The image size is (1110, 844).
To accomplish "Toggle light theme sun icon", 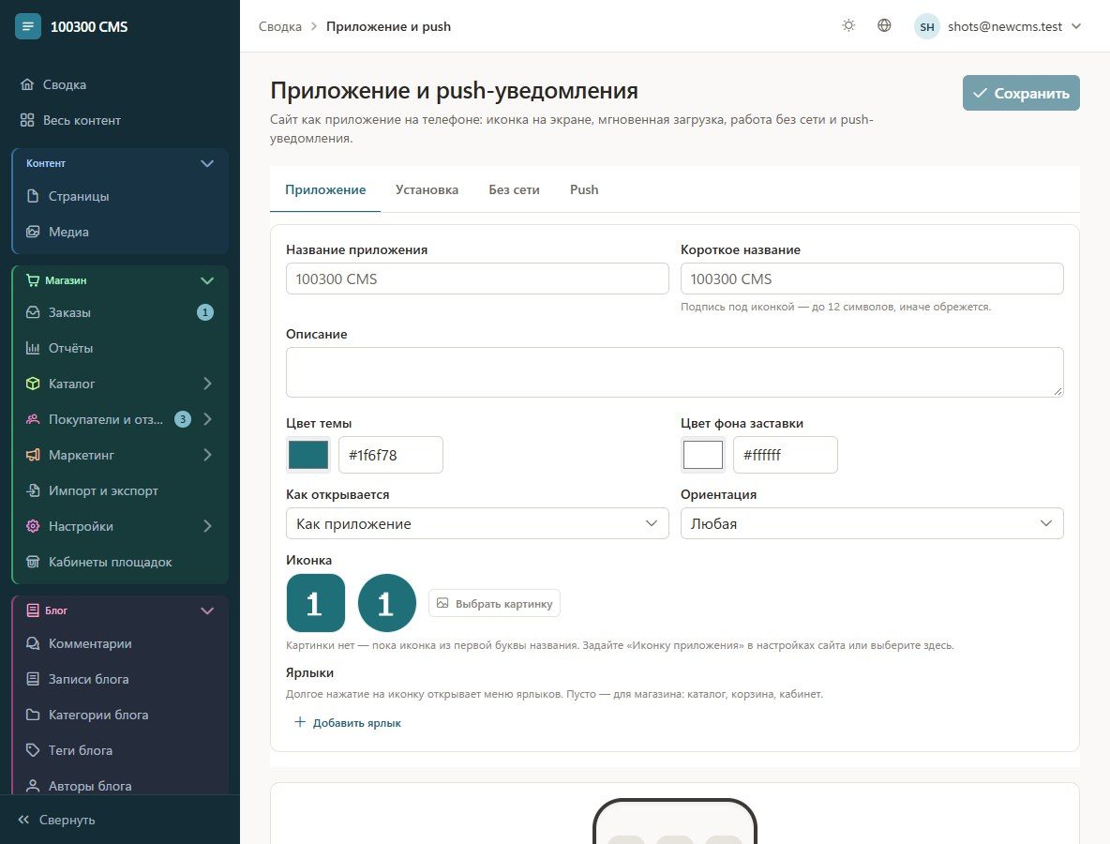I will click(848, 25).
